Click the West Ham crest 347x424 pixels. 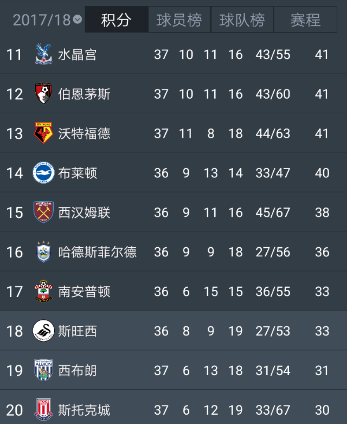pyautogui.click(x=43, y=212)
